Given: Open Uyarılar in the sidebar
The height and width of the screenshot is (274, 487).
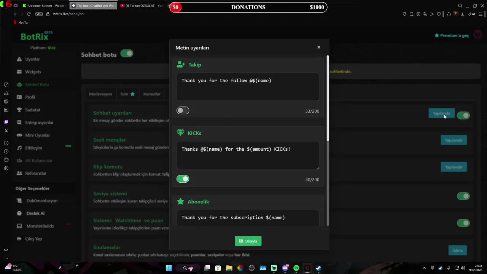Looking at the screenshot, I should [29, 59].
